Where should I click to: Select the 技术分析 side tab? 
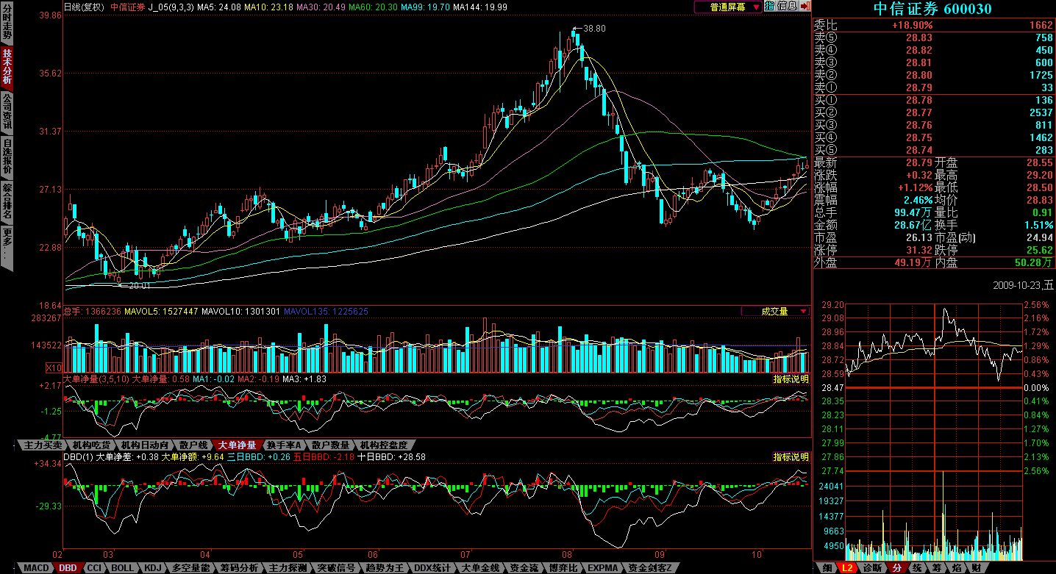click(x=7, y=68)
